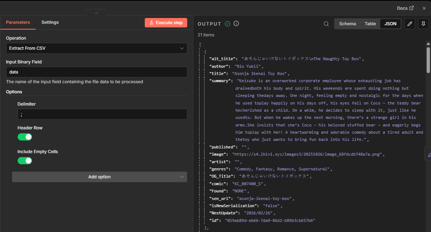Screen dimensions: 431x232
Task: Pin the output data with pin icon
Action: point(423,24)
